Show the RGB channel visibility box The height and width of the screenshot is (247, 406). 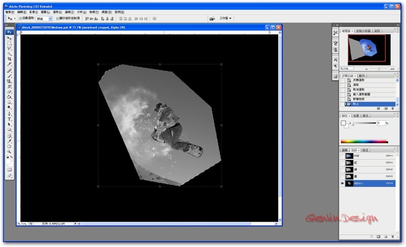(342, 156)
